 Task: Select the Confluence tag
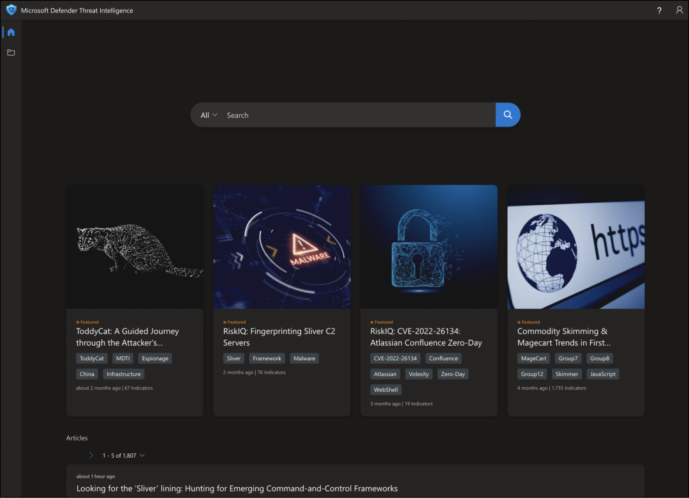[443, 358]
